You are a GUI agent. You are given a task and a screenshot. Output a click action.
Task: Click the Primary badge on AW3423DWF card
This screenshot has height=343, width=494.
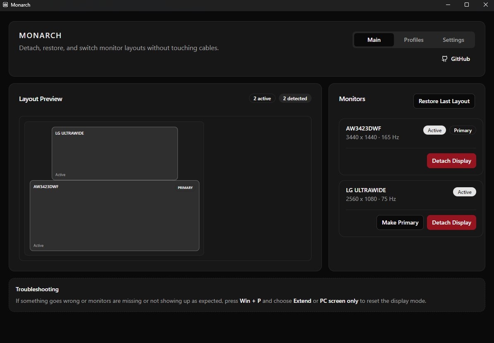click(x=463, y=130)
